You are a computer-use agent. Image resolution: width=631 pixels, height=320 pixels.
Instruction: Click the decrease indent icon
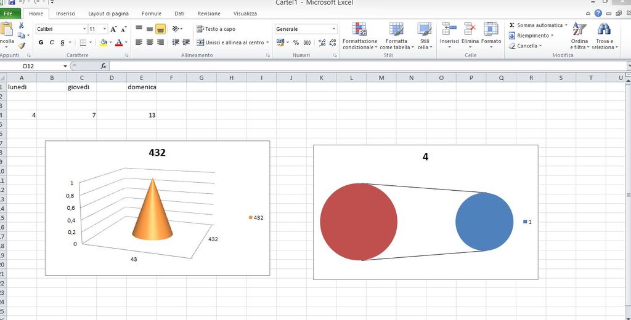point(176,42)
